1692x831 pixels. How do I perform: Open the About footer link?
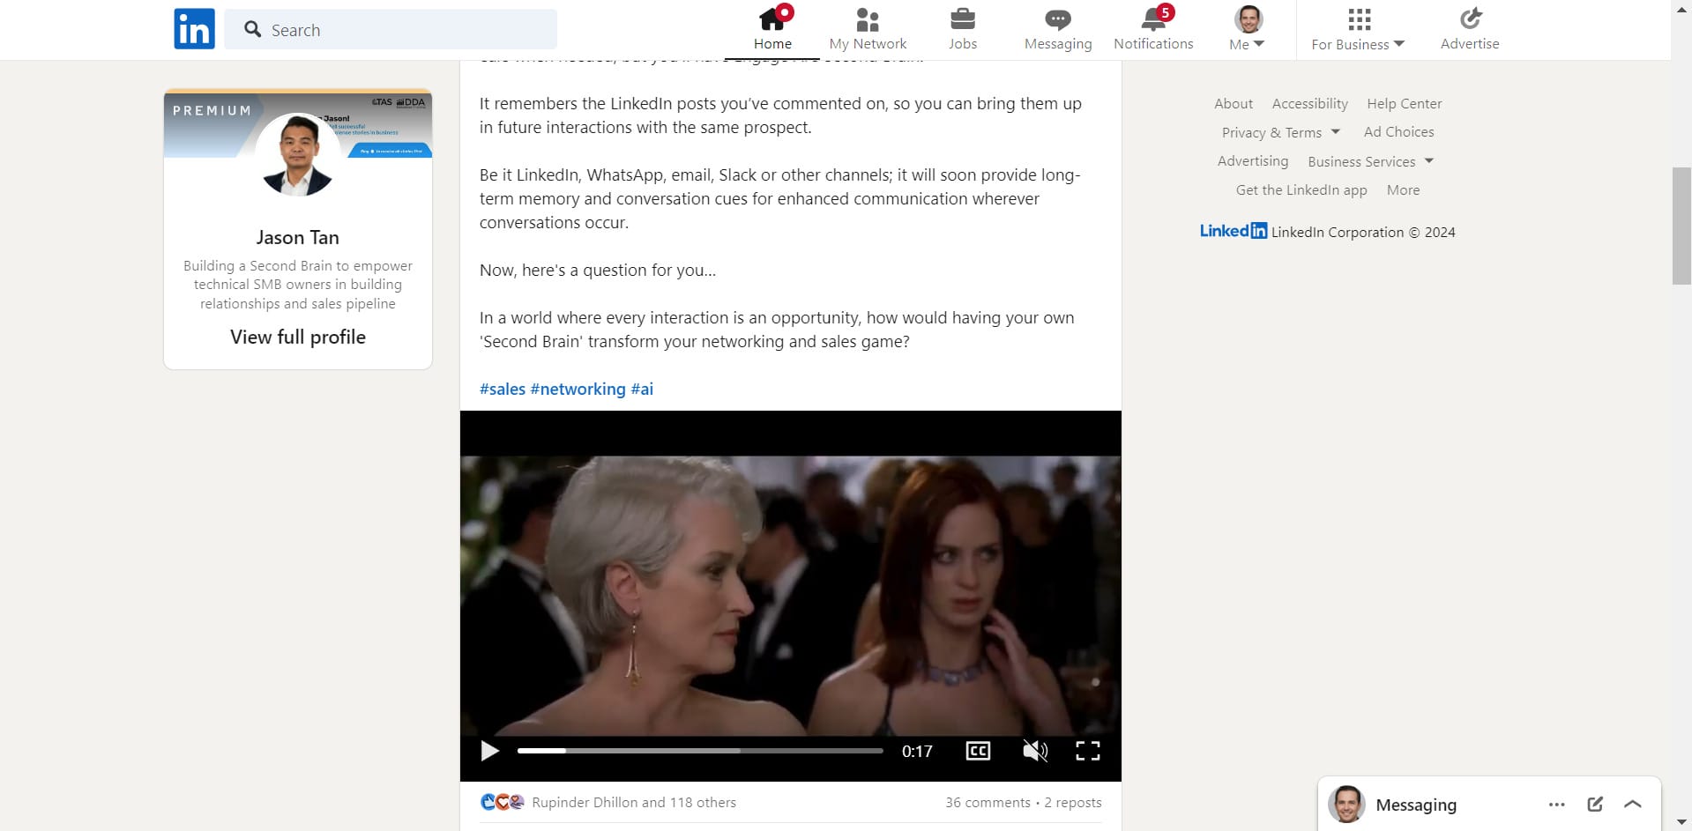[1234, 103]
